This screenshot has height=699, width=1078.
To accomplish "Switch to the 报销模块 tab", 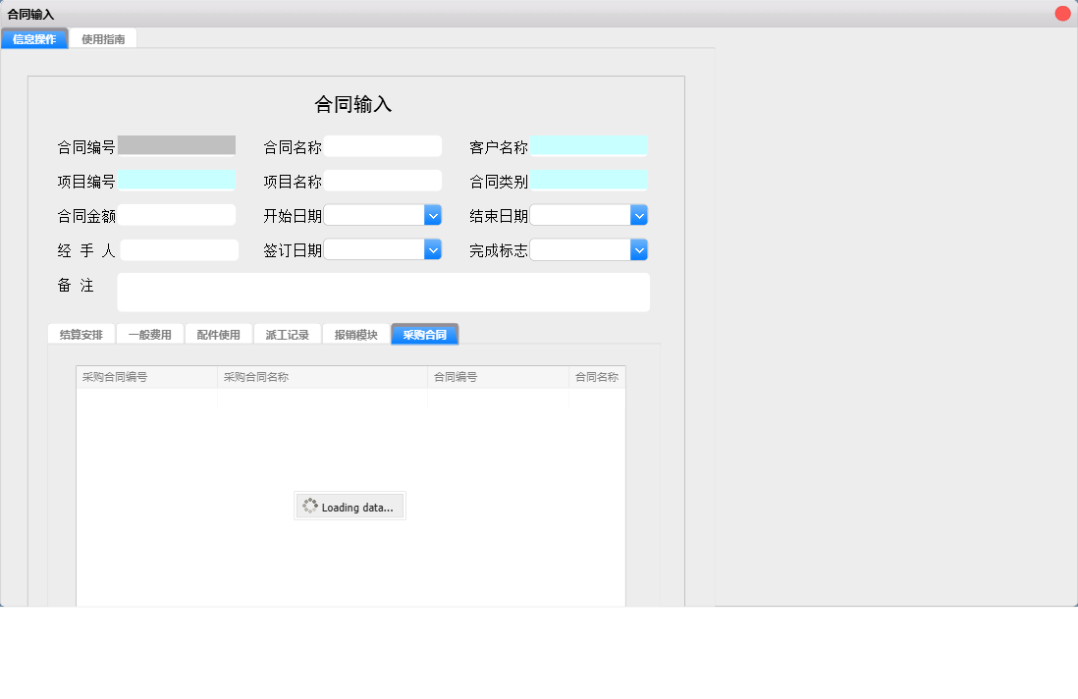I will tap(355, 333).
